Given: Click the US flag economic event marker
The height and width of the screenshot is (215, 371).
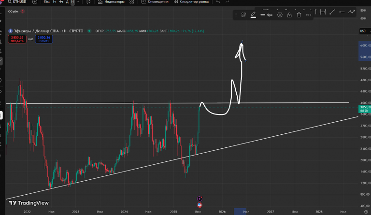Looking at the screenshot, I should 200,205.
